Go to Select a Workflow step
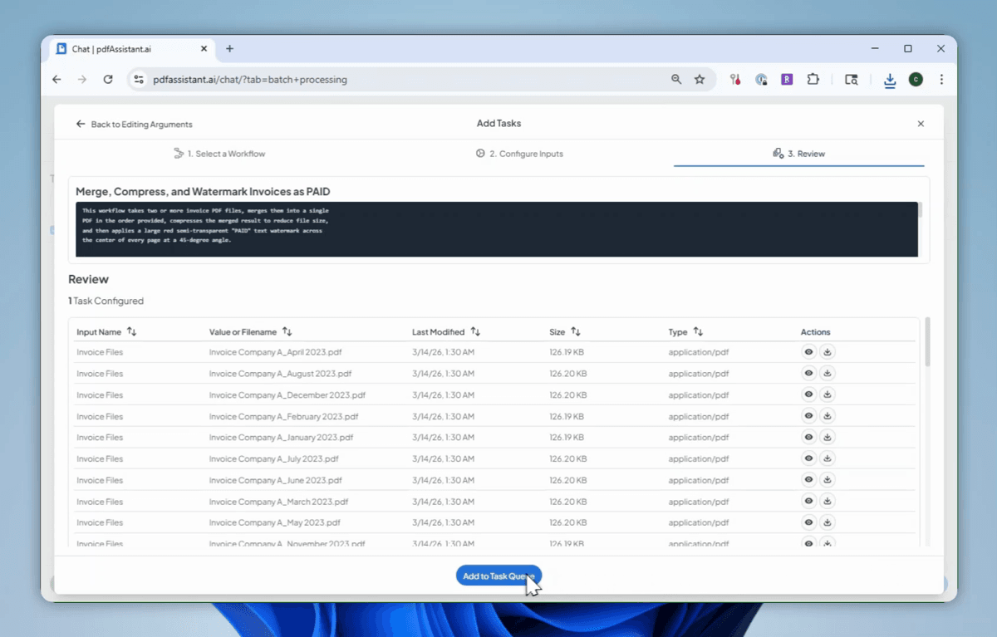Viewport: 997px width, 637px height. click(x=219, y=154)
